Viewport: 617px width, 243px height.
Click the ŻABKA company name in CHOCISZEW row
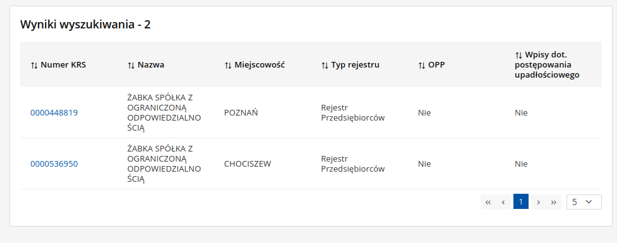coord(164,163)
